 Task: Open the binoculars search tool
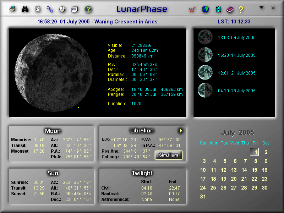click(x=25, y=9)
